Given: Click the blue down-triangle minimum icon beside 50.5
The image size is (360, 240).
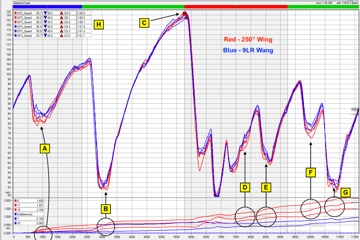Looking at the screenshot, I should tap(45, 13).
